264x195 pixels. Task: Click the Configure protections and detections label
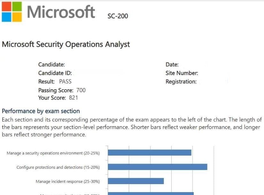click(58, 167)
